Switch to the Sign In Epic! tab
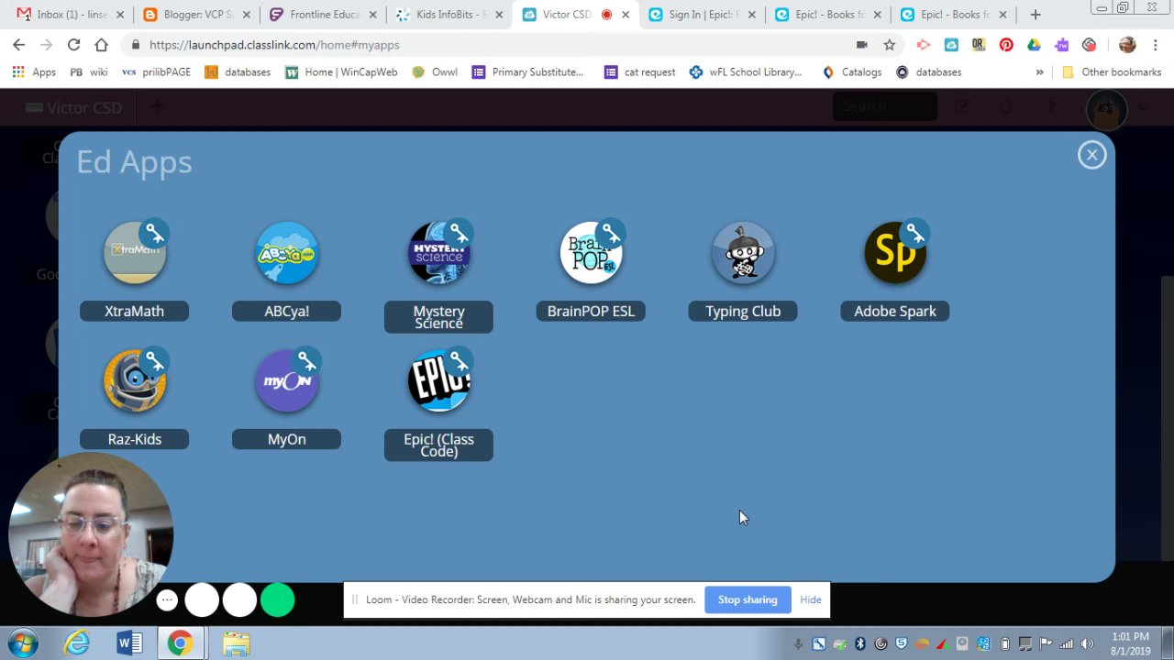1174x660 pixels. click(702, 15)
